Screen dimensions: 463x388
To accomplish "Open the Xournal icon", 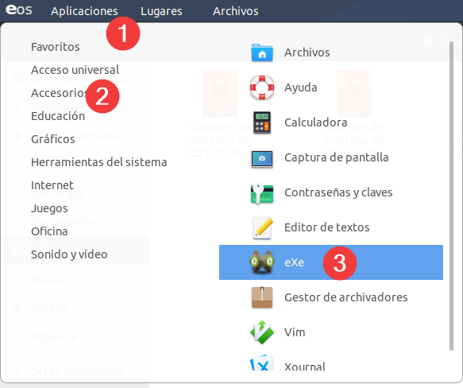I will [x=262, y=363].
